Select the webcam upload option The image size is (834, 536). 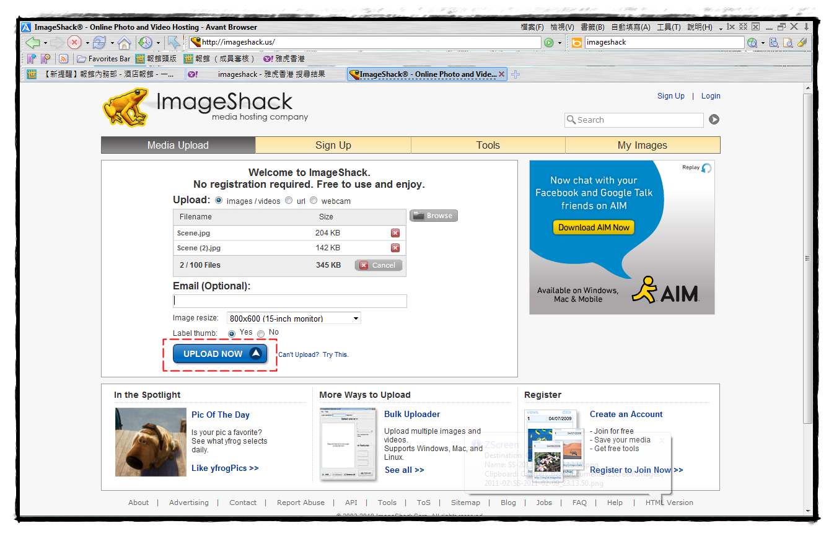314,201
